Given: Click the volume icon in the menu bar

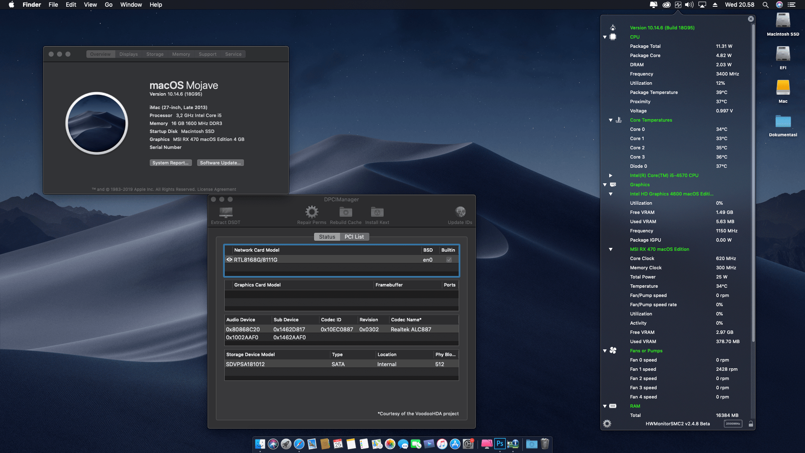Looking at the screenshot, I should click(x=689, y=5).
